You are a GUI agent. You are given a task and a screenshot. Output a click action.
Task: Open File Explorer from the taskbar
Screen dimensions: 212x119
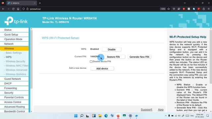click(x=100, y=116)
